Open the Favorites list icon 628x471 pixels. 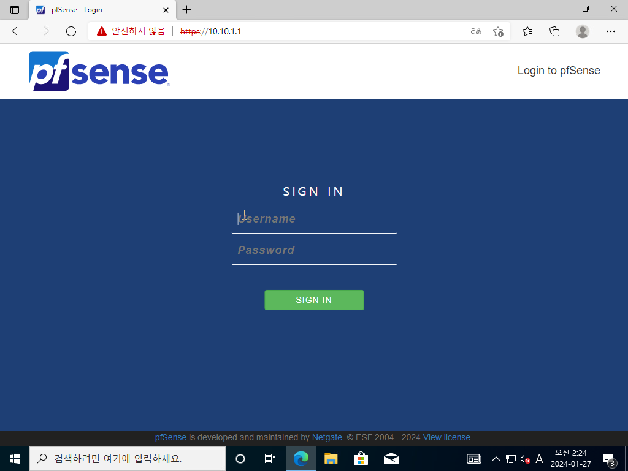(527, 31)
